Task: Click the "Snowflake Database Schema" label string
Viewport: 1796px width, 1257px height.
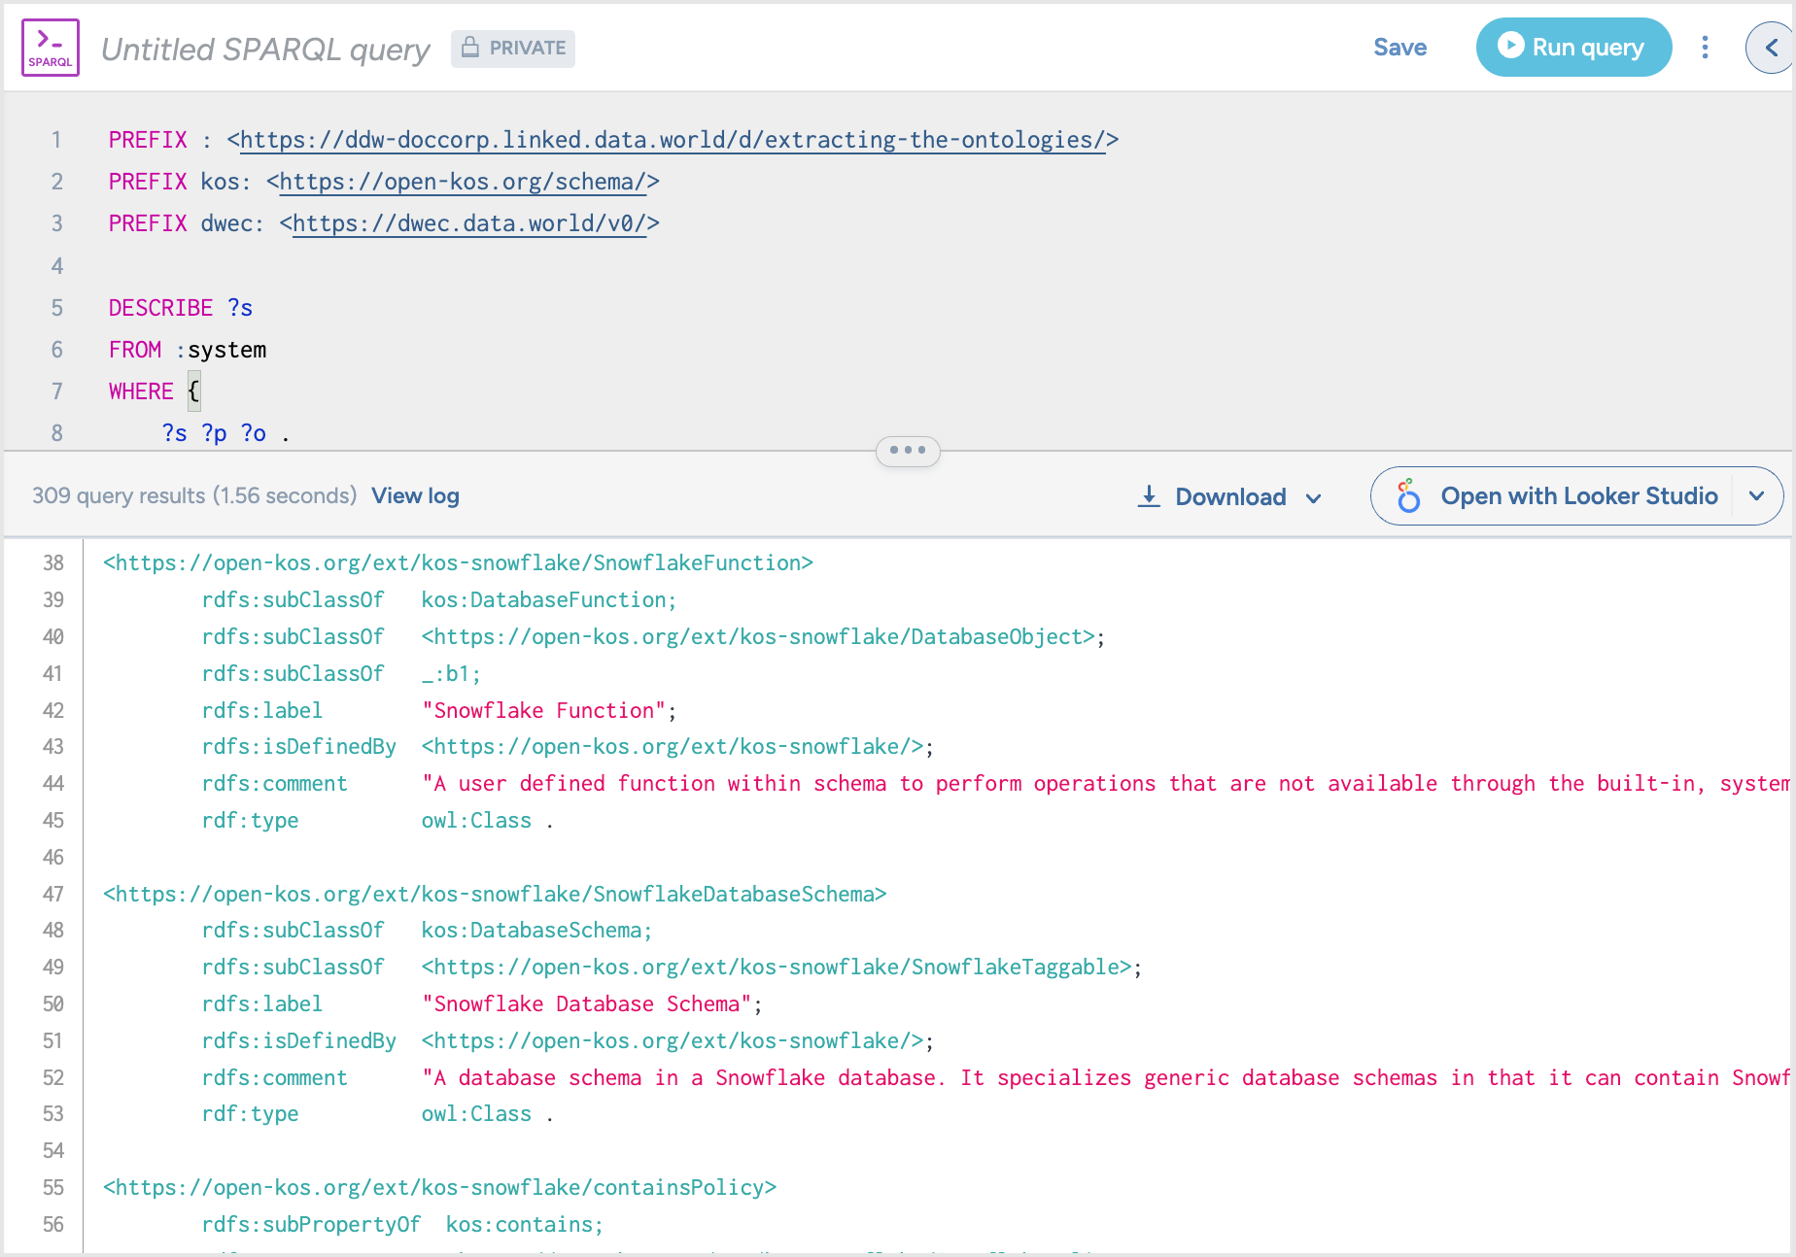Action: 587,1004
